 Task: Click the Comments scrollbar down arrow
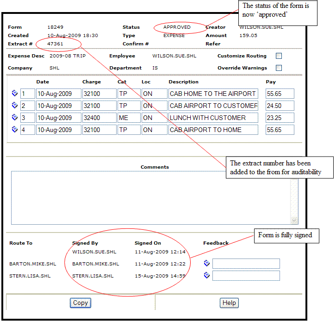294,221
